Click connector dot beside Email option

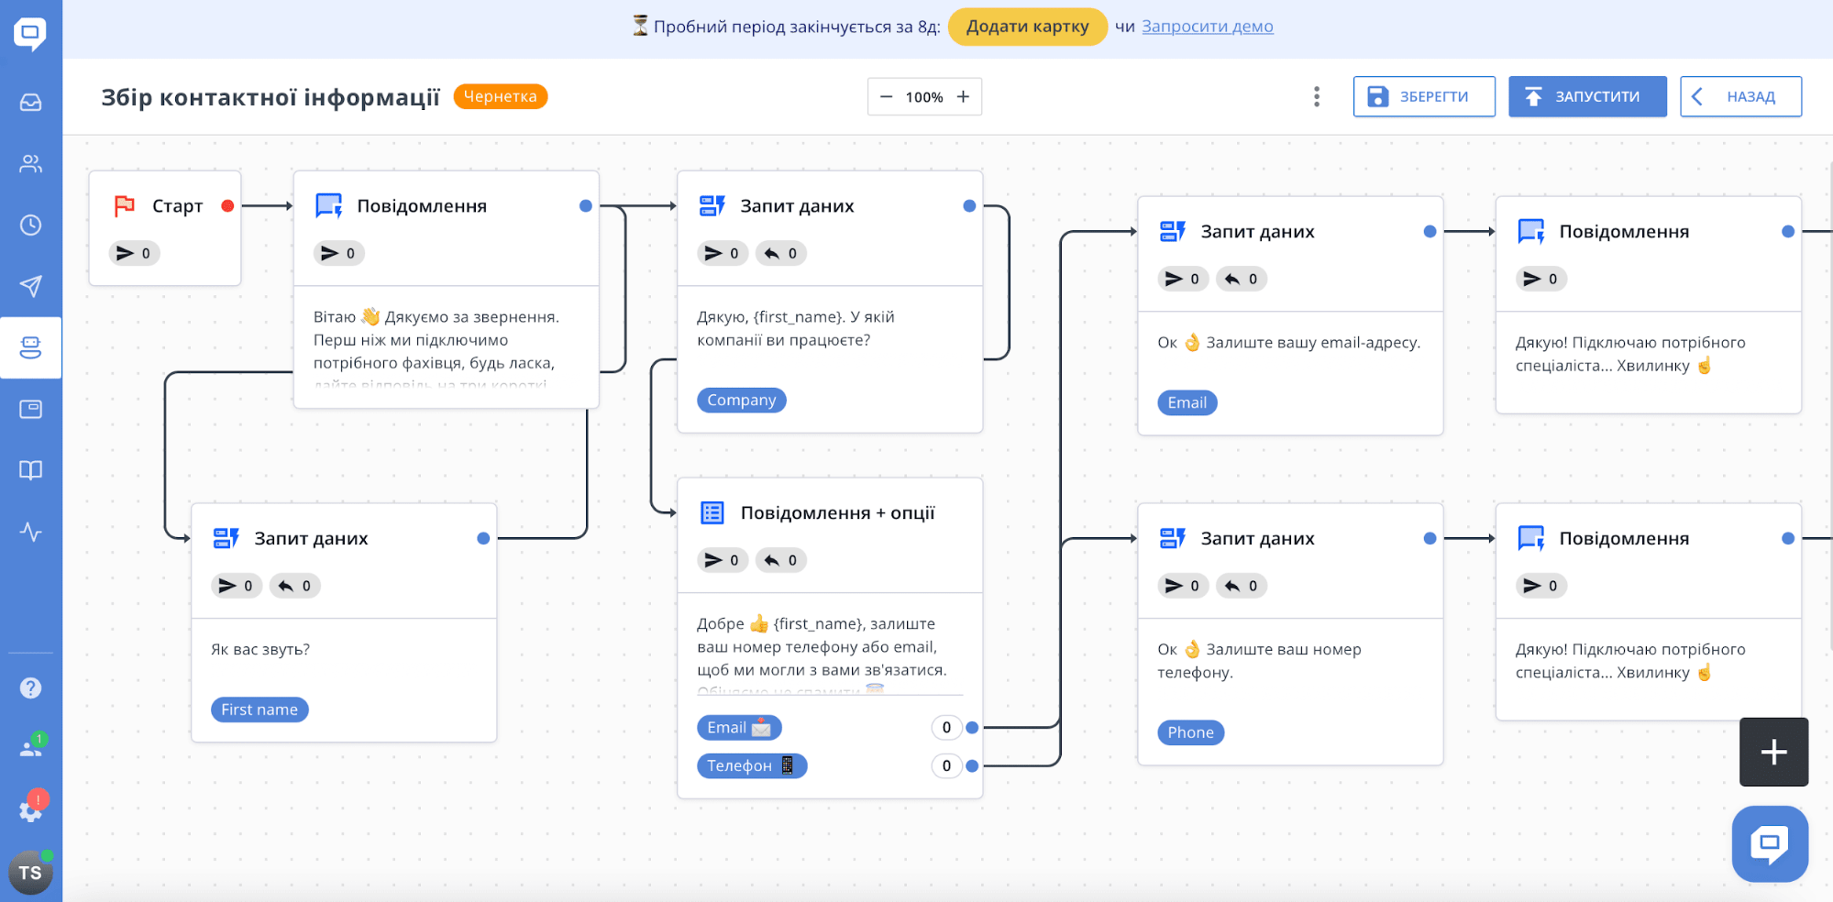[972, 728]
